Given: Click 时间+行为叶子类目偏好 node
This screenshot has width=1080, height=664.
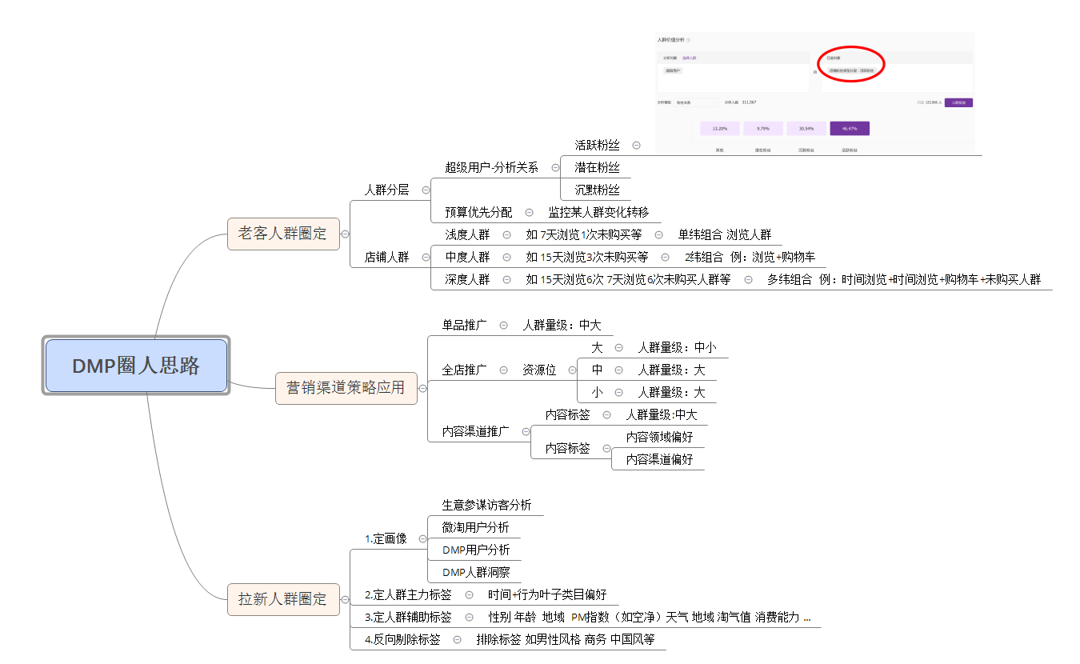Looking at the screenshot, I should coord(547,595).
